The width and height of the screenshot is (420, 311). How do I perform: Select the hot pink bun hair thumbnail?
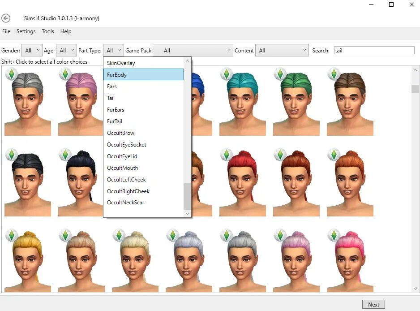[350, 261]
